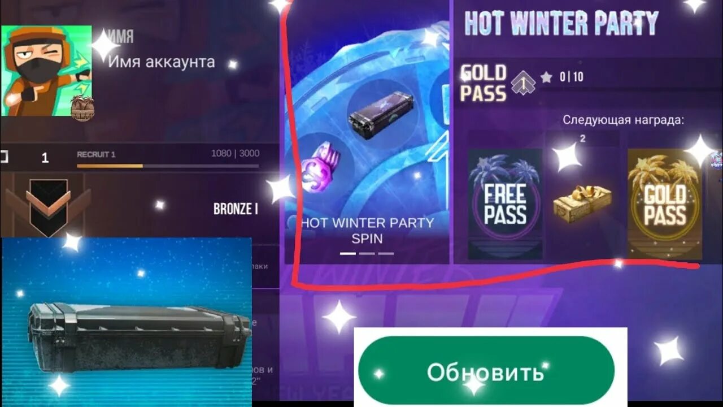This screenshot has height=407, width=723.
Task: Open the Hot Winter Party title header
Action: 561,24
